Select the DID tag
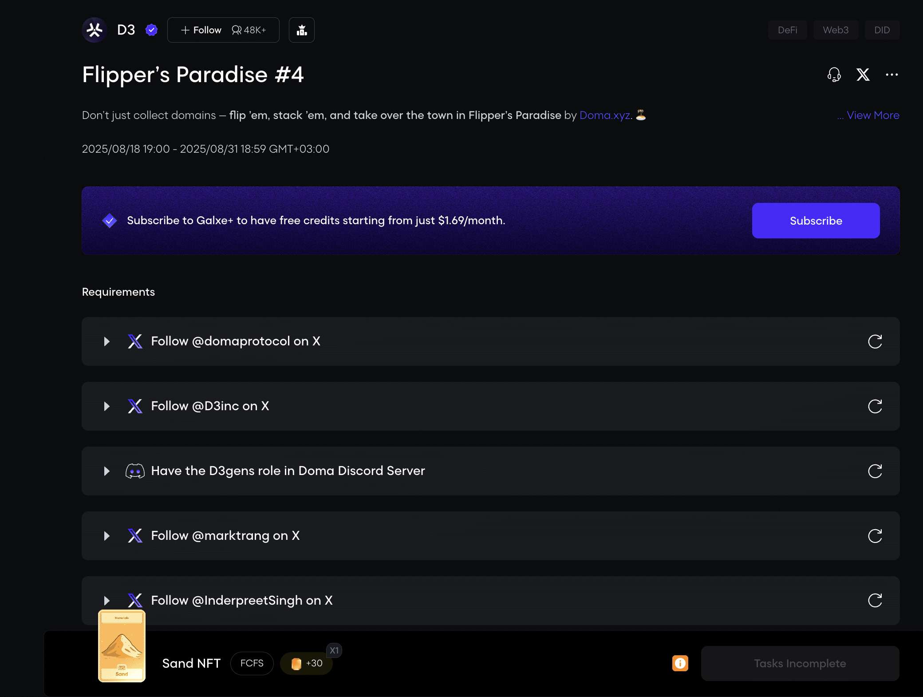This screenshot has width=923, height=697. click(x=882, y=30)
